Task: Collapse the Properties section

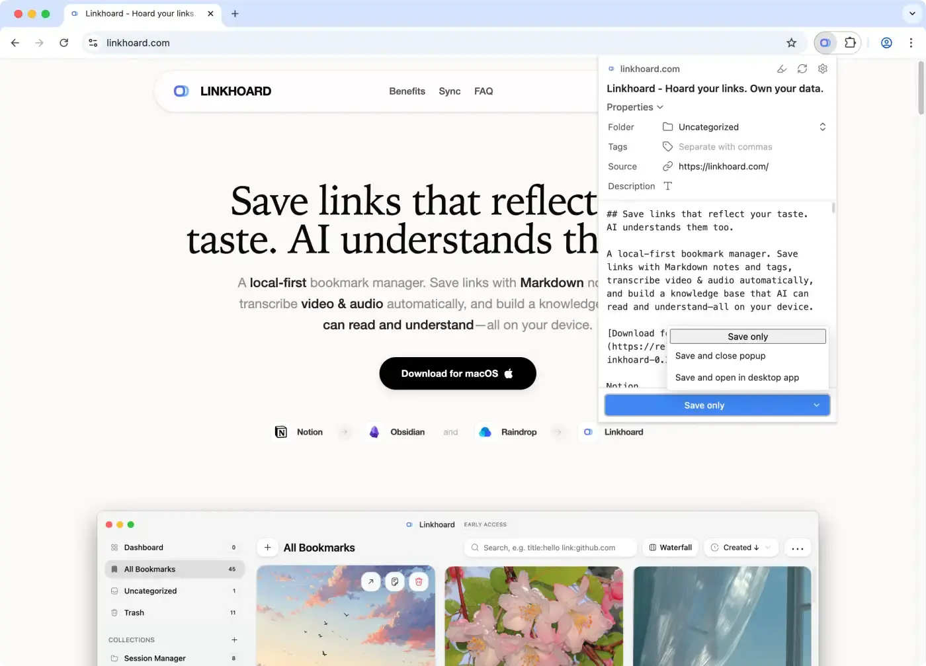Action: click(635, 107)
